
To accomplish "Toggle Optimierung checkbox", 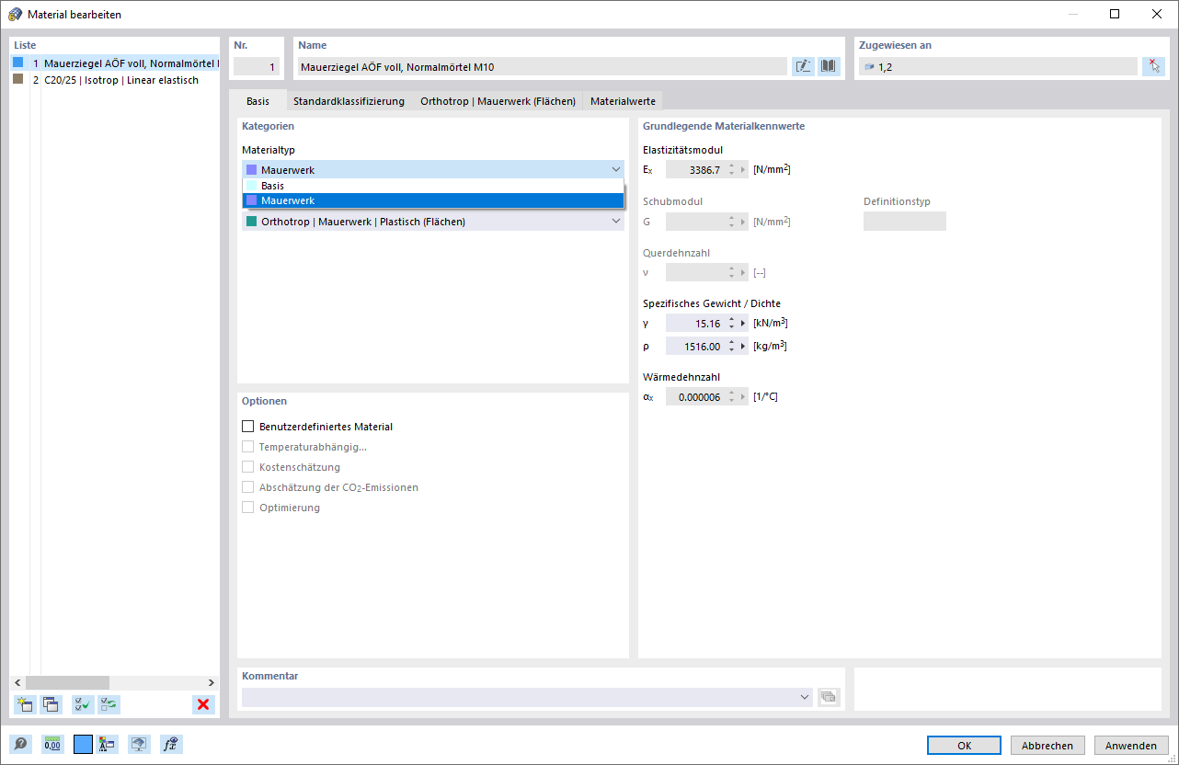I will click(247, 508).
